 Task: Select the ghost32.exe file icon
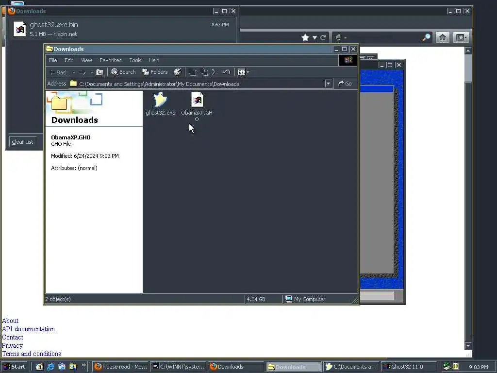[x=160, y=100]
